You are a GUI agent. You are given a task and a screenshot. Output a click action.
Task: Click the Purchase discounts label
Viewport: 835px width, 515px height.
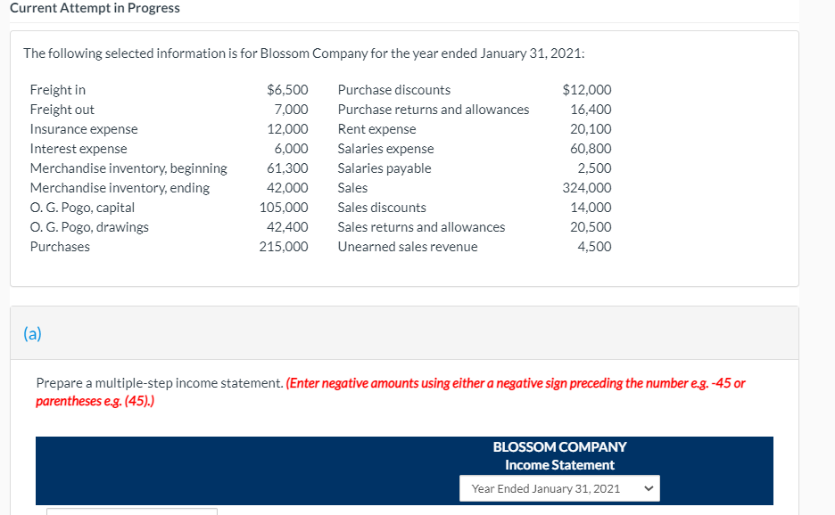393,90
